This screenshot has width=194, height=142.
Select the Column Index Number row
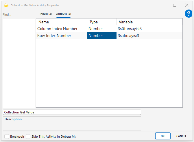pyautogui.click(x=58, y=29)
